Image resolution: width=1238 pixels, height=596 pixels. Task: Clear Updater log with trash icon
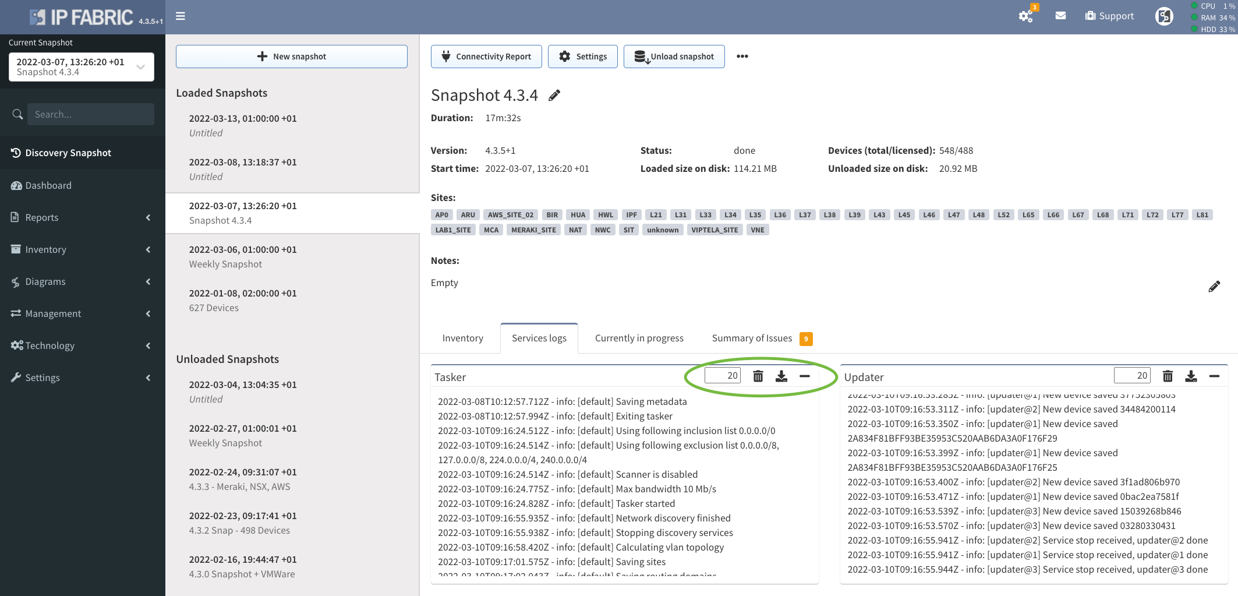[x=1168, y=376]
